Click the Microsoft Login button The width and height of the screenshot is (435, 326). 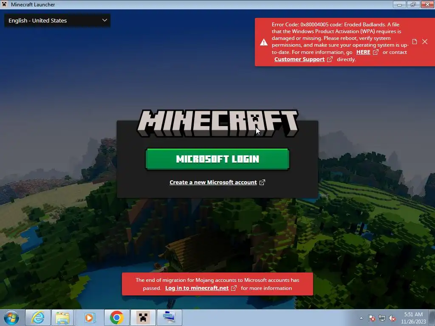pyautogui.click(x=217, y=159)
